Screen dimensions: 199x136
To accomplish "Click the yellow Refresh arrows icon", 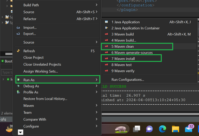I will (x=18, y=51).
